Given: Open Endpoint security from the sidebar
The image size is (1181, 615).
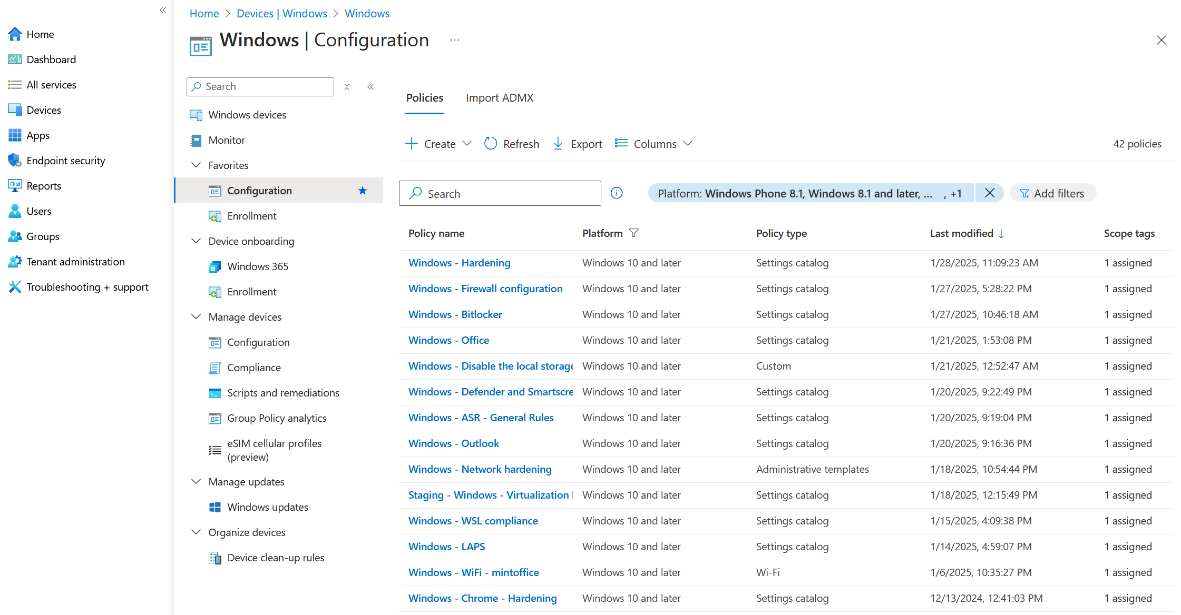Looking at the screenshot, I should pyautogui.click(x=65, y=160).
